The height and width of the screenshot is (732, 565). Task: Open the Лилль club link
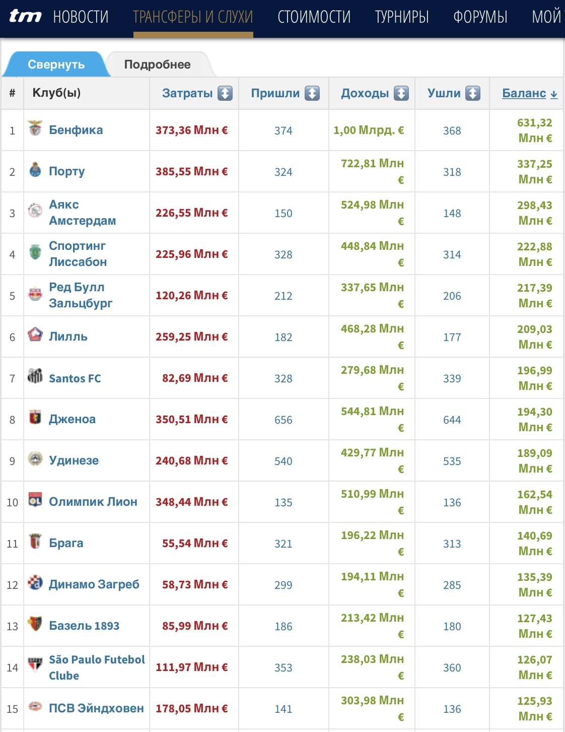point(68,337)
